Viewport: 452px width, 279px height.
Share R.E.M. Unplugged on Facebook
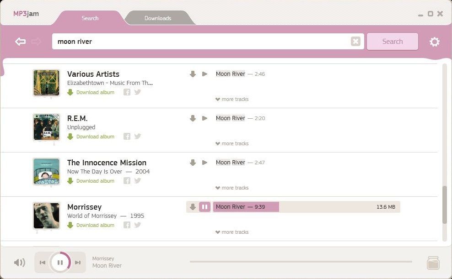click(127, 137)
